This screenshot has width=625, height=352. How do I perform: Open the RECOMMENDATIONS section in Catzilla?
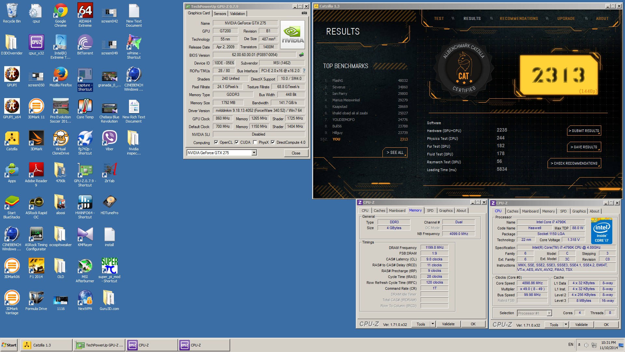(x=519, y=19)
